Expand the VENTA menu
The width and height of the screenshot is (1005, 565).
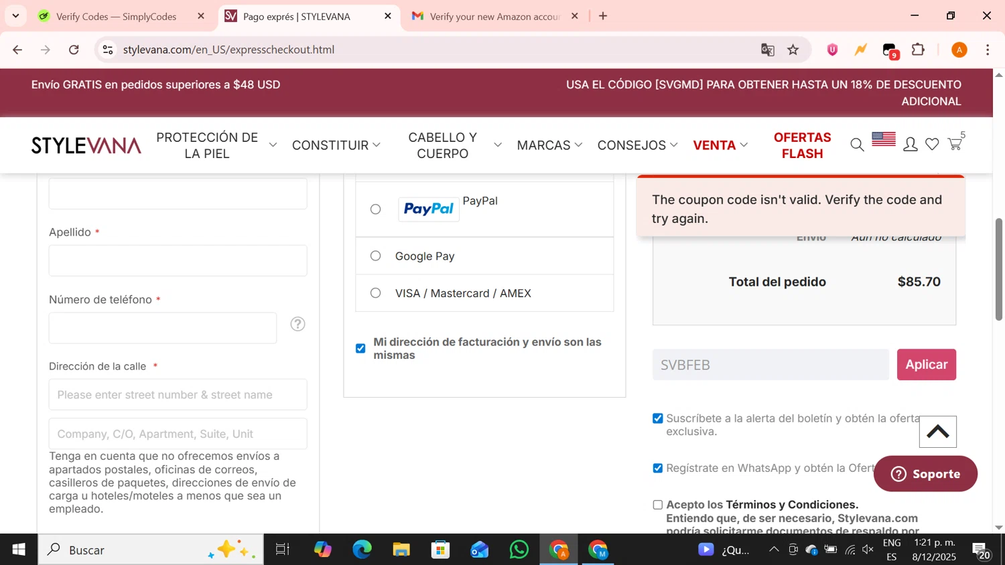point(720,145)
